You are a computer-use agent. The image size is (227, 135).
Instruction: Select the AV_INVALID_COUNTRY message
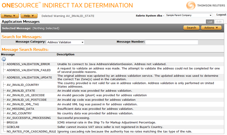pos(23,85)
